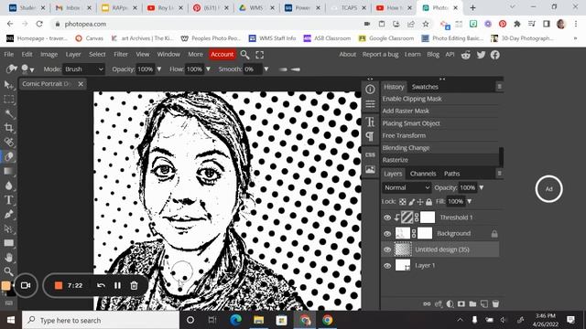586x329 pixels.
Task: Select the Pen tool
Action: (x=8, y=214)
